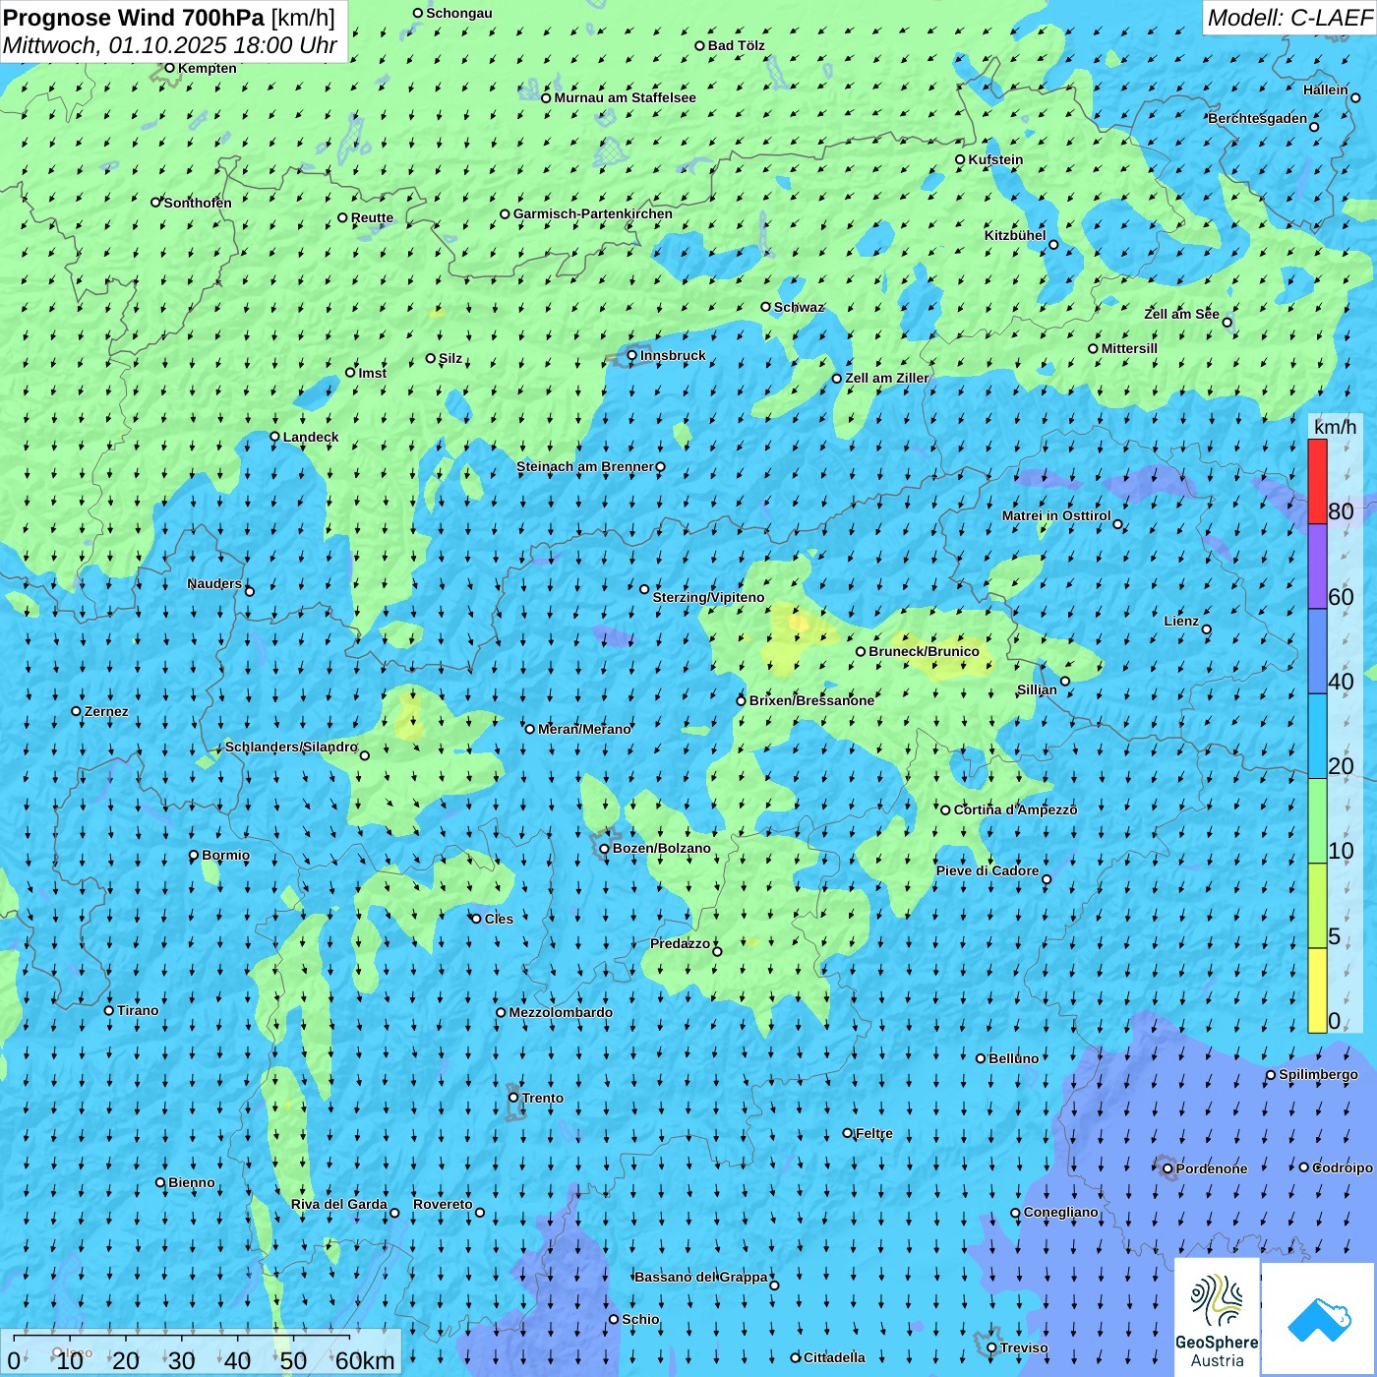Click the Treviso city marker
The height and width of the screenshot is (1377, 1377).
click(991, 1348)
